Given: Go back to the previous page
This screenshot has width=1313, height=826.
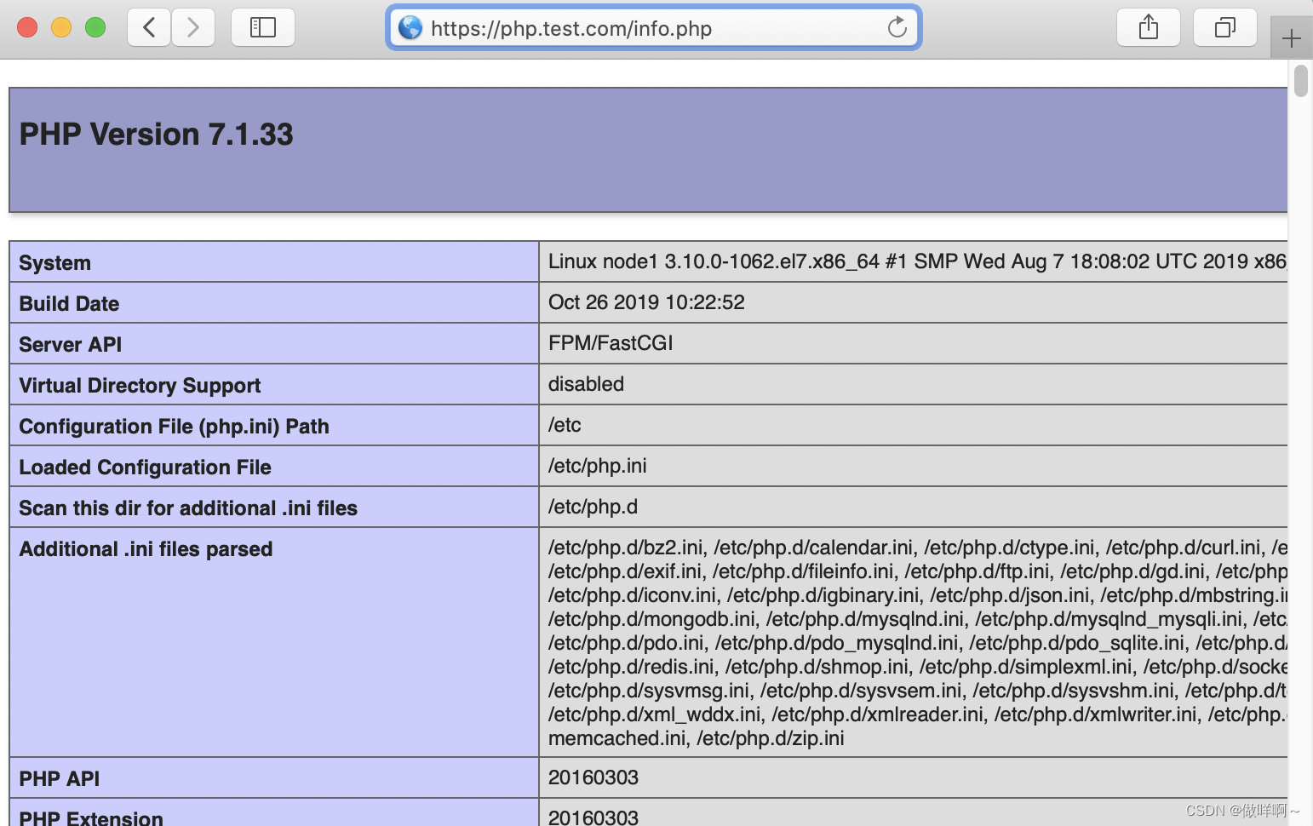Looking at the screenshot, I should pyautogui.click(x=149, y=27).
